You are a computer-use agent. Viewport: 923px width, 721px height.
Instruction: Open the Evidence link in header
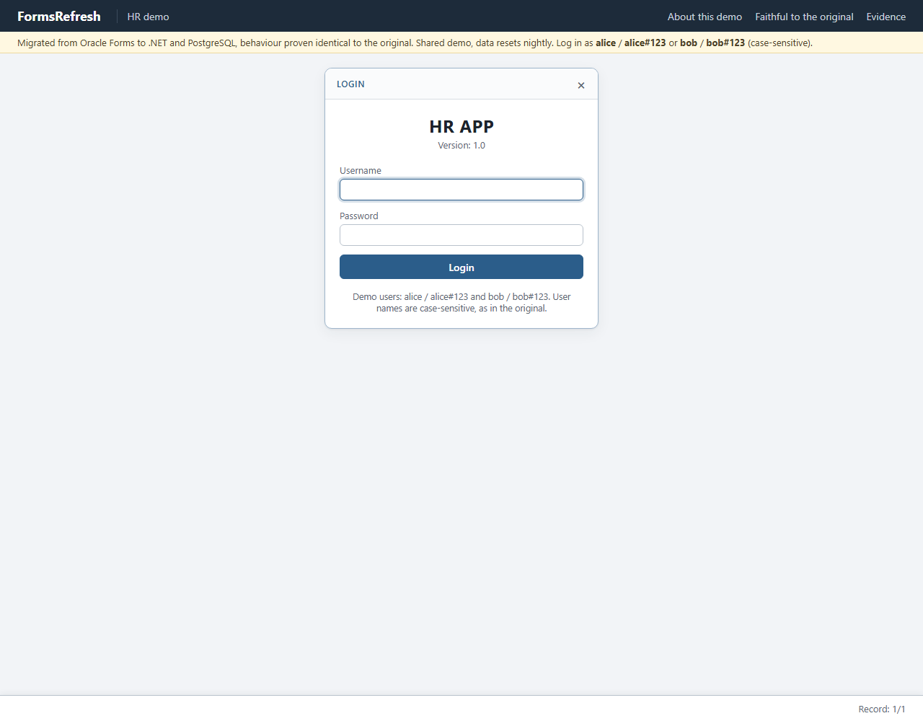[886, 17]
